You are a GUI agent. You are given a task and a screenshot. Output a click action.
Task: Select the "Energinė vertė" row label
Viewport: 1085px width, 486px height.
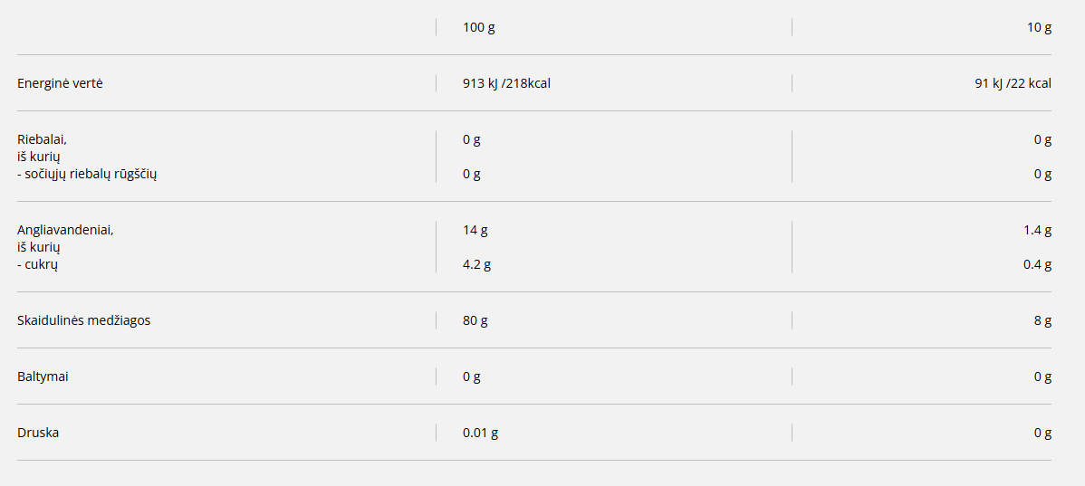[60, 83]
